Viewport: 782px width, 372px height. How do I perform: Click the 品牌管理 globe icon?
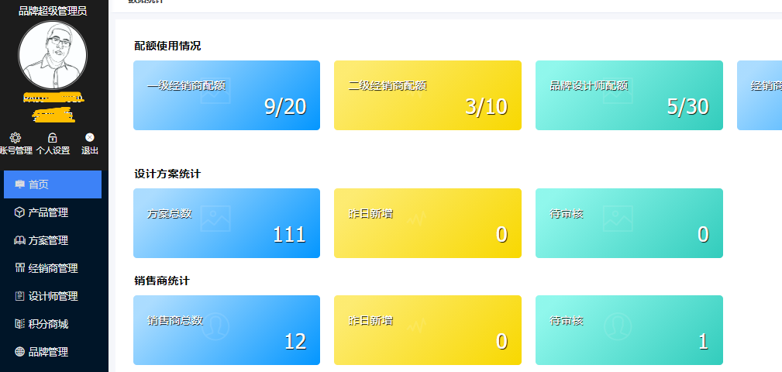point(19,352)
